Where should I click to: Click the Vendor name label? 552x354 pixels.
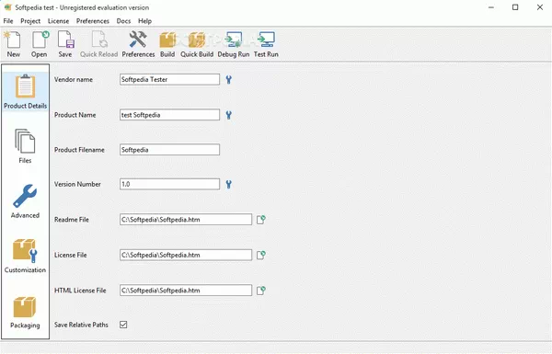74,79
